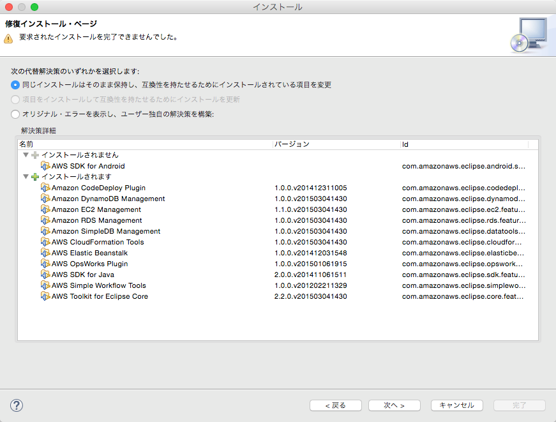Viewport: 556px width, 422px height.
Task: Click Id com.amazonaws.eclipse.android.s...
Action: point(464,166)
